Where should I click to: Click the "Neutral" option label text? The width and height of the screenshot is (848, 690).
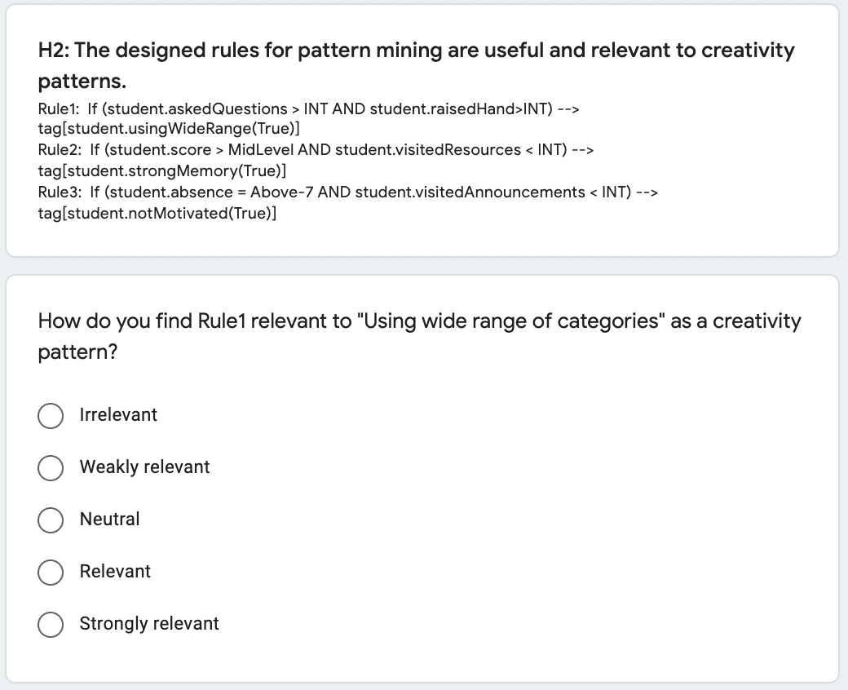point(109,519)
